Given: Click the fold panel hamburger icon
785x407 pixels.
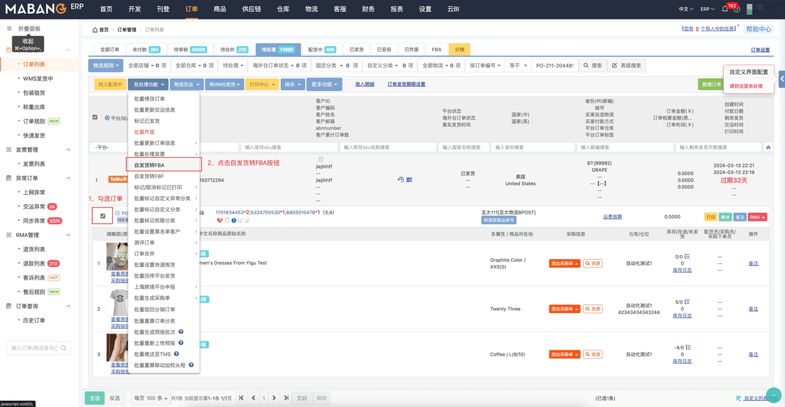Looking at the screenshot, I should pyautogui.click(x=9, y=29).
